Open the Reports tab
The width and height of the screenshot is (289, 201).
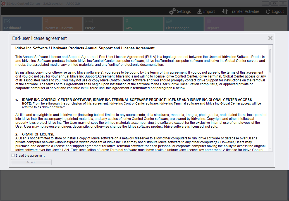(x=224, y=24)
